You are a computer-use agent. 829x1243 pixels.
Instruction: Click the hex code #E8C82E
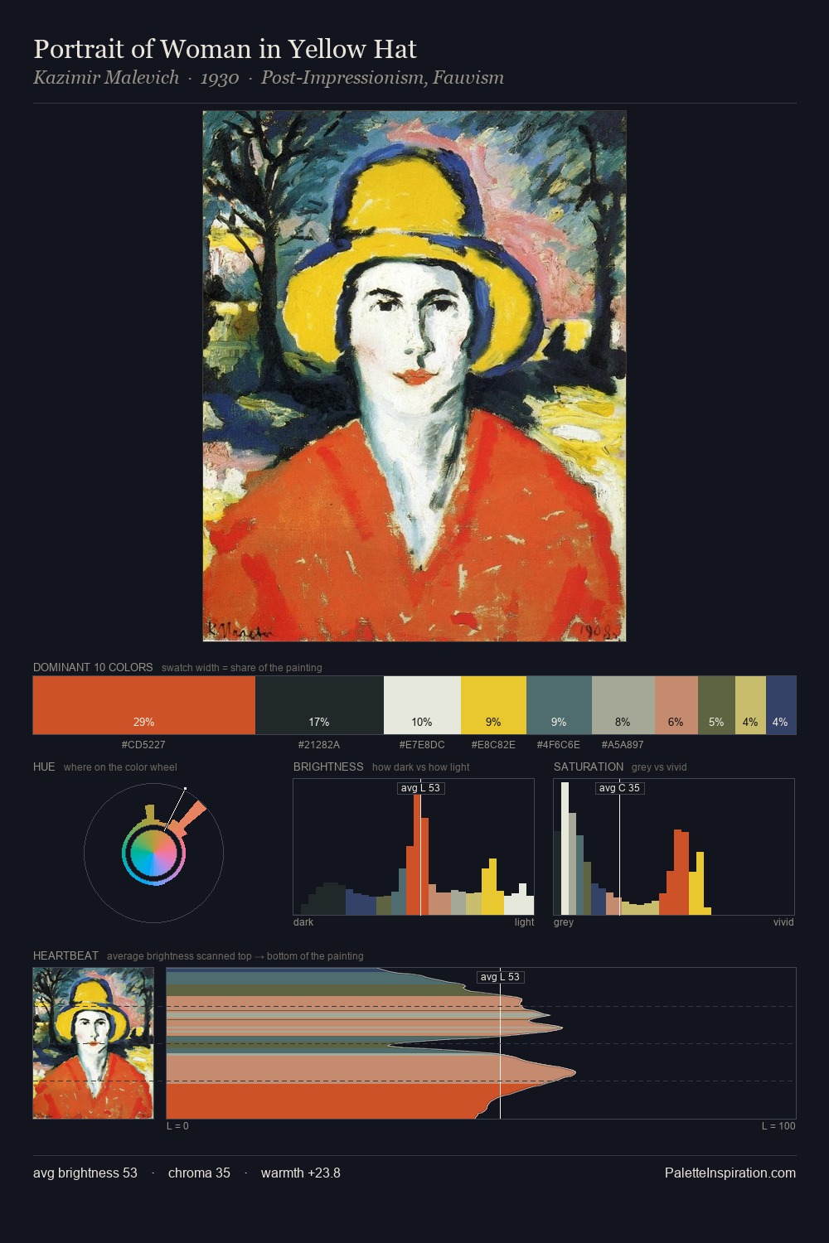coord(493,744)
